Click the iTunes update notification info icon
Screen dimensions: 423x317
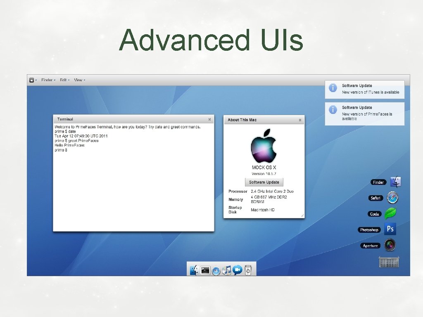[333, 88]
